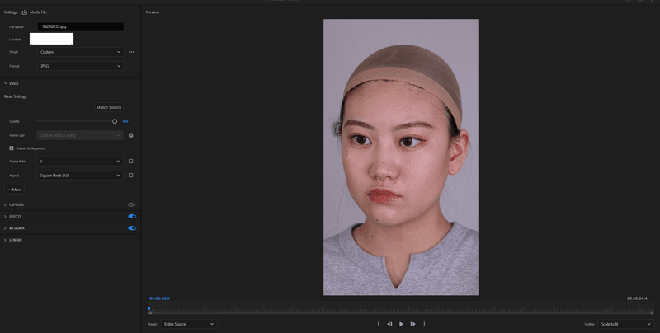Set in point bracket on playback bar
660x333 pixels.
378,324
